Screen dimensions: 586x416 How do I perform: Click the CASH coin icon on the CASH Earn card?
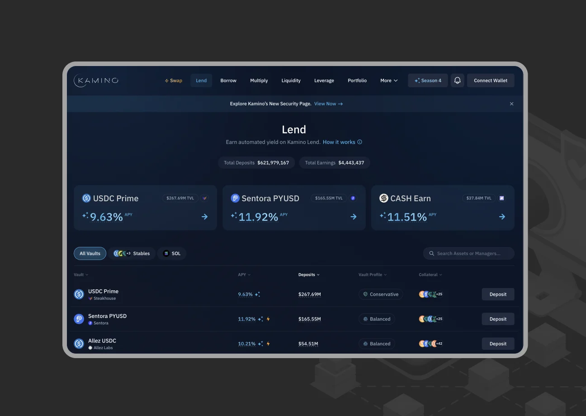[384, 198]
